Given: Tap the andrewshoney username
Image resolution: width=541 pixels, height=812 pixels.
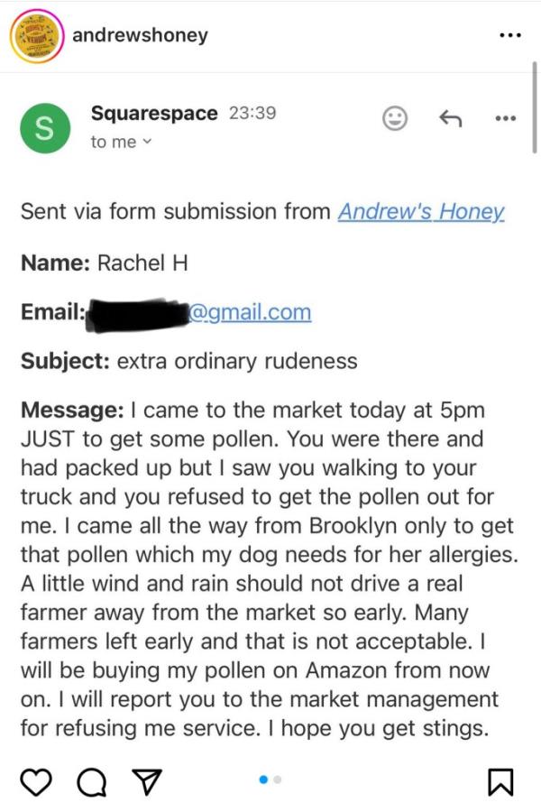Looking at the screenshot, I should click(x=141, y=35).
